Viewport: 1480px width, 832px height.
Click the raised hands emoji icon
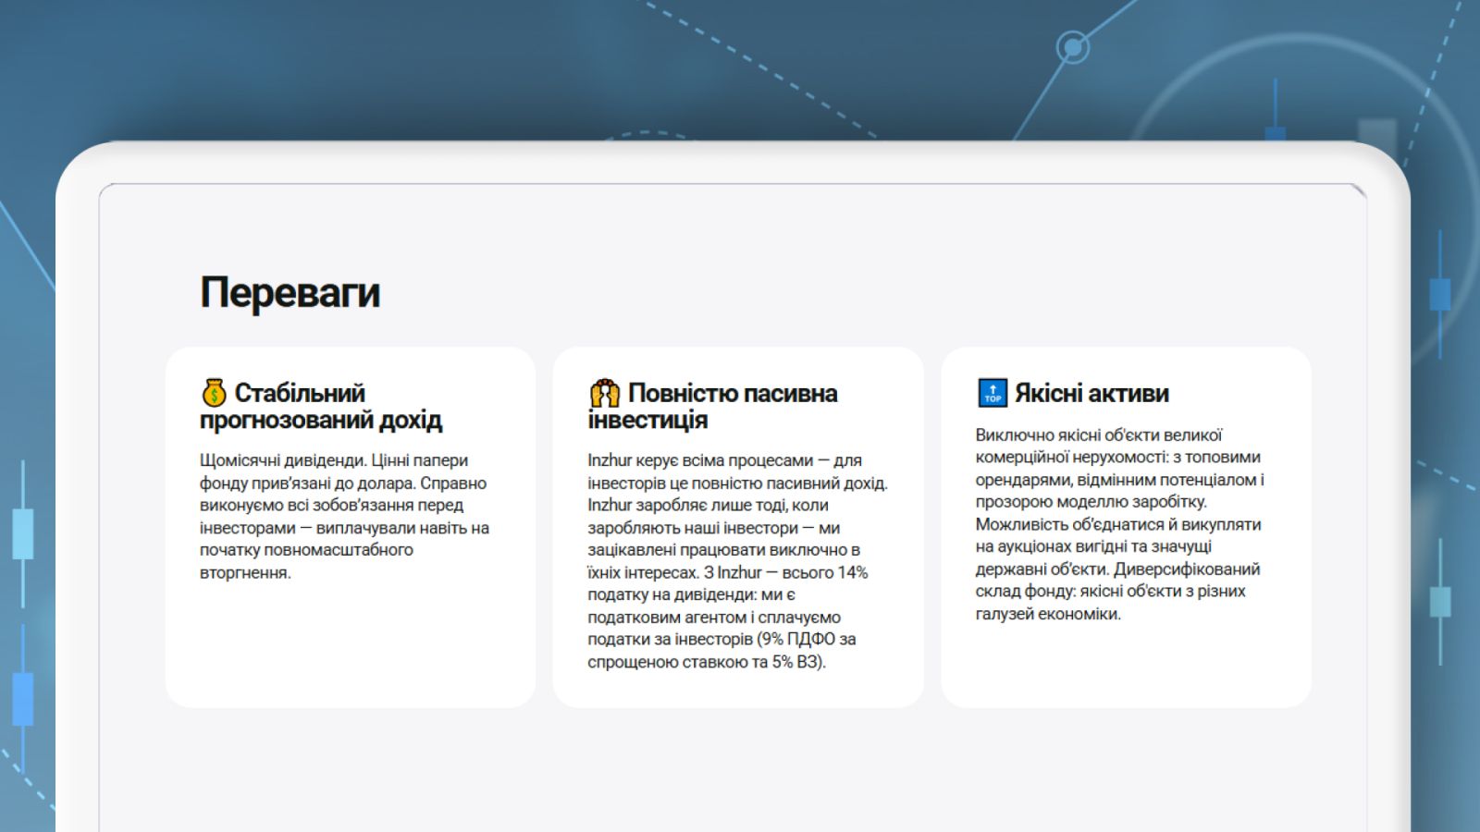[x=604, y=393]
